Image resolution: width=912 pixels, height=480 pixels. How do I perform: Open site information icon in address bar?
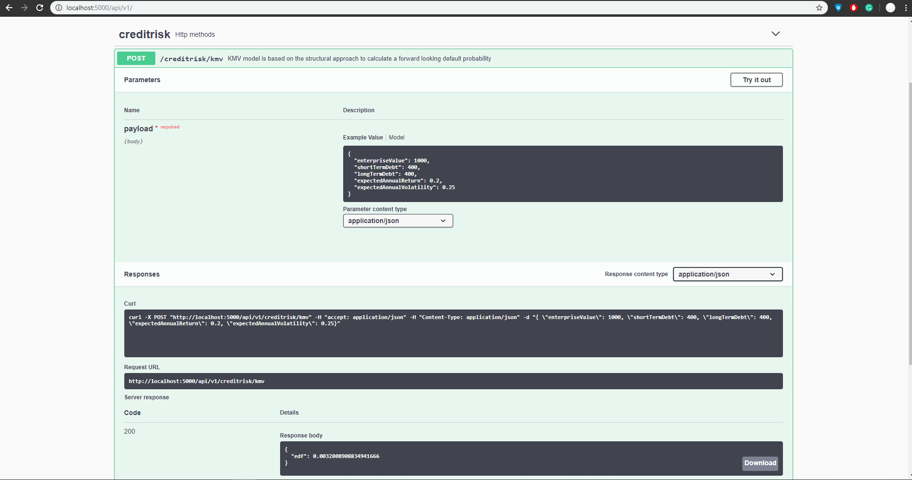point(59,8)
